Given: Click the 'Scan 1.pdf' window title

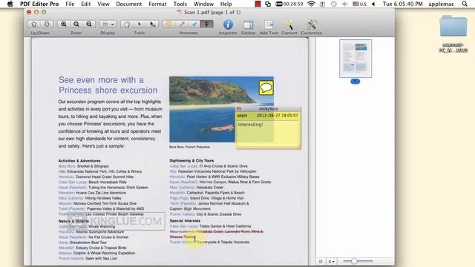Looking at the screenshot, I should [209, 13].
